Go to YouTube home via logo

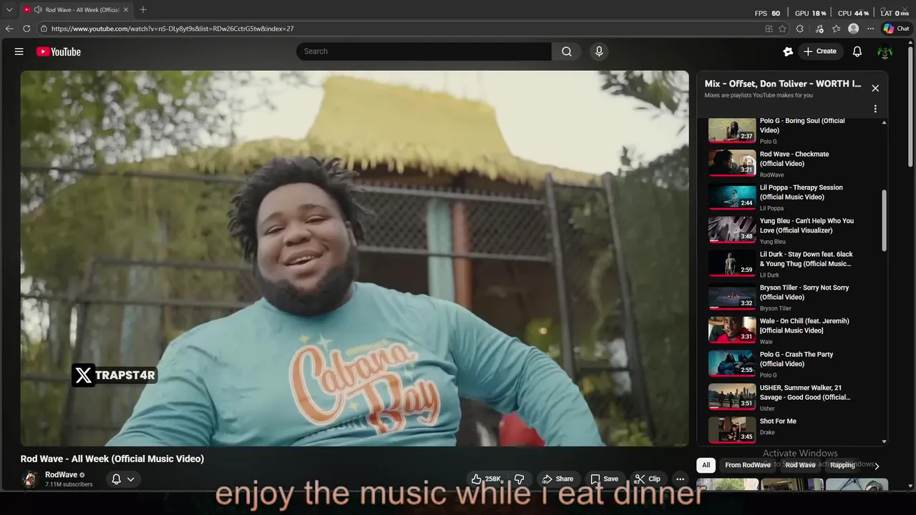[59, 51]
